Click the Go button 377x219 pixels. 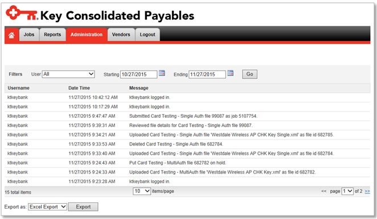(249, 74)
